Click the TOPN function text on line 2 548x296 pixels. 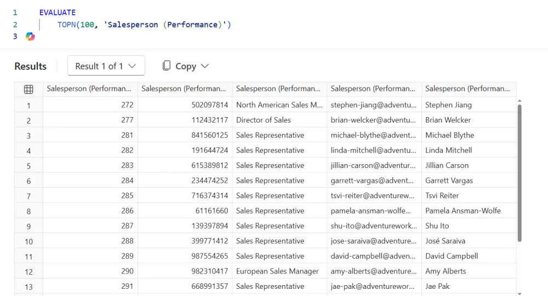pos(66,25)
